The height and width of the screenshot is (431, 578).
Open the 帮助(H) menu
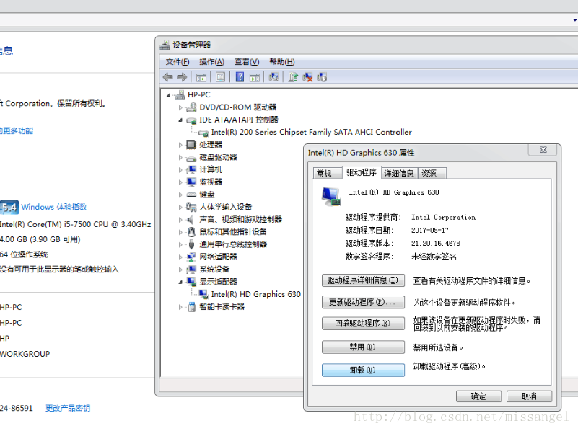point(281,62)
